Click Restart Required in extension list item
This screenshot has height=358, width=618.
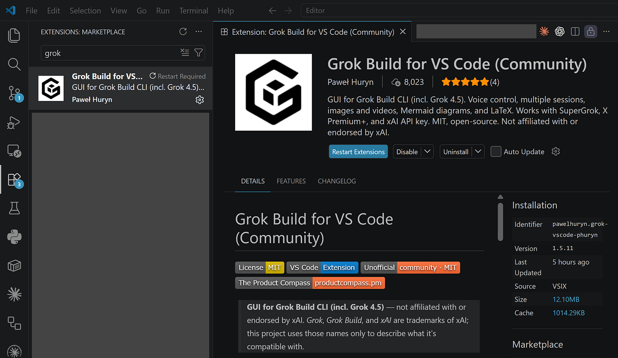coord(177,76)
